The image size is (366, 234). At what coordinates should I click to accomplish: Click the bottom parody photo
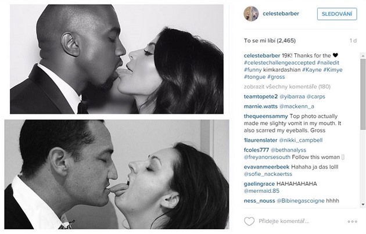[x=117, y=175]
